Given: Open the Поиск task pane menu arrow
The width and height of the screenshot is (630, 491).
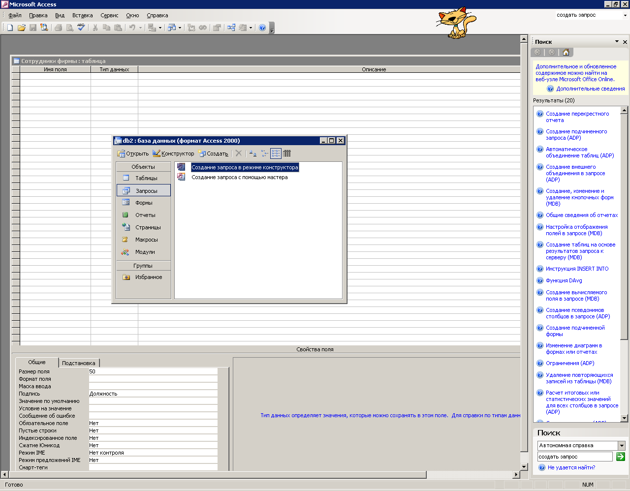Looking at the screenshot, I should point(617,42).
